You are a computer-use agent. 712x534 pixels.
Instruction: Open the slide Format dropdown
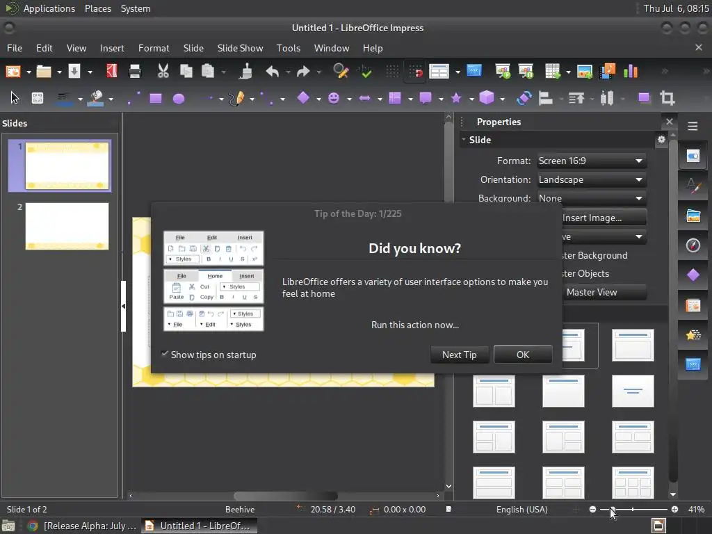[591, 161]
